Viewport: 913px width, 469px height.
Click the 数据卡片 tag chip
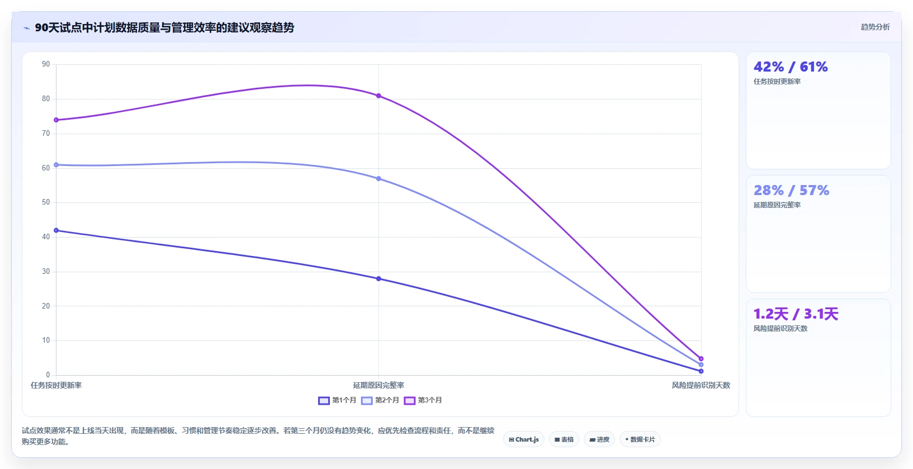[640, 439]
